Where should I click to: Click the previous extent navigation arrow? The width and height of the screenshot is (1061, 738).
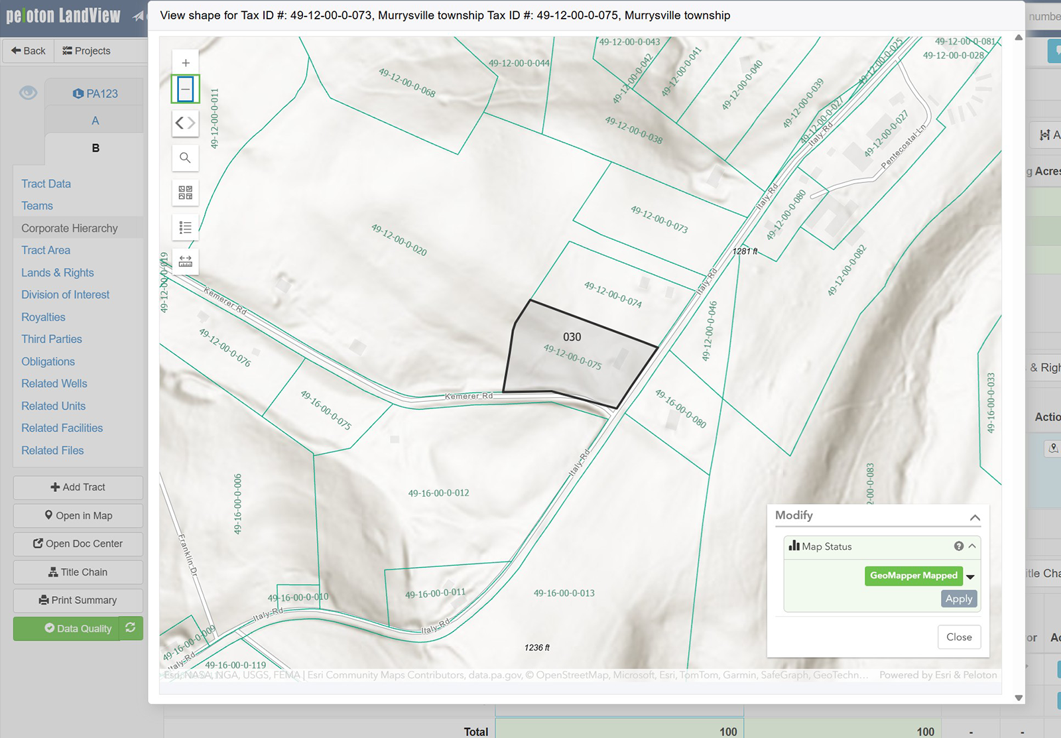point(180,123)
